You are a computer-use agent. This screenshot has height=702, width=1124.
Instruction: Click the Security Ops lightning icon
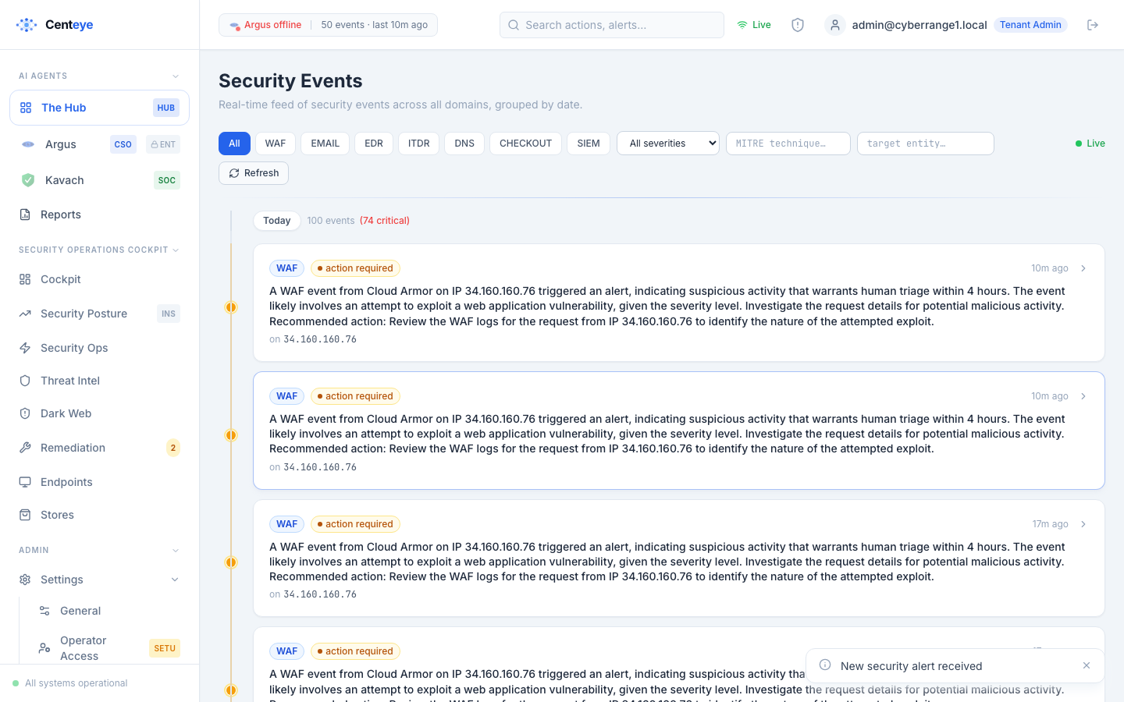25,348
